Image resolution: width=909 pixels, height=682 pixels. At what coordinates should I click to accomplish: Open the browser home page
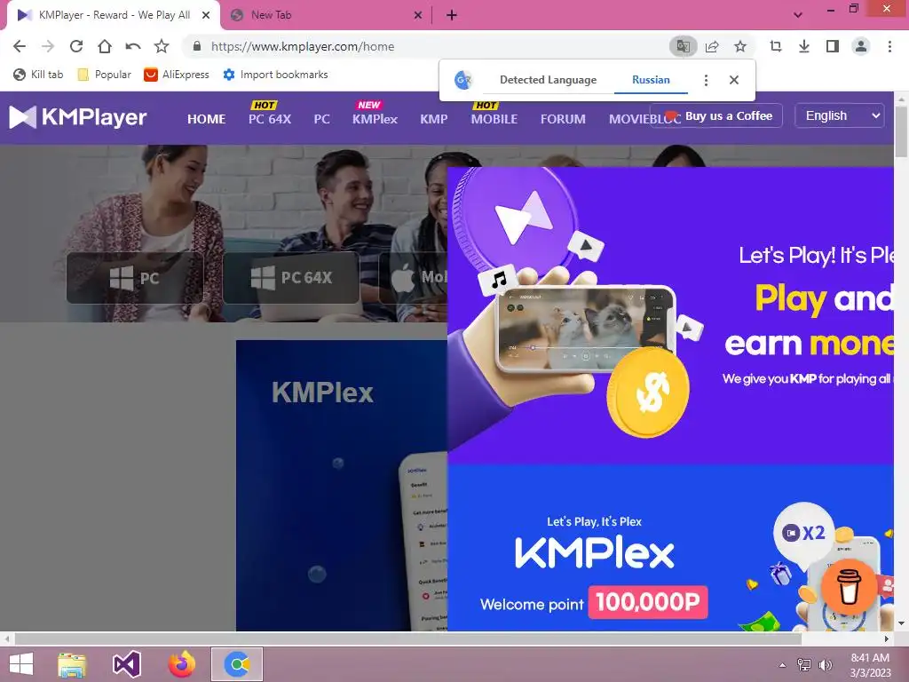point(105,46)
